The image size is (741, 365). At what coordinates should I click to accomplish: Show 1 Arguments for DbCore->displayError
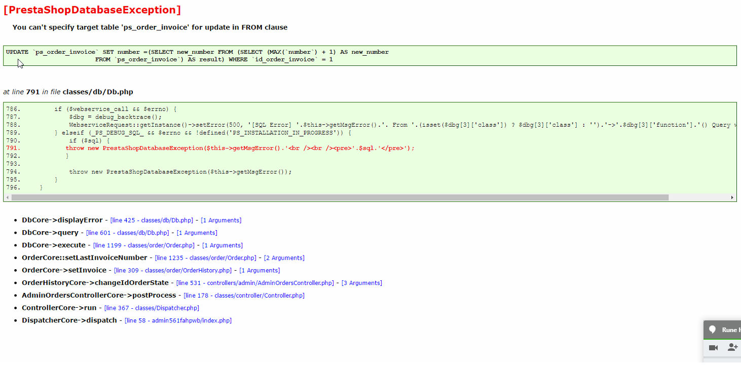221,221
